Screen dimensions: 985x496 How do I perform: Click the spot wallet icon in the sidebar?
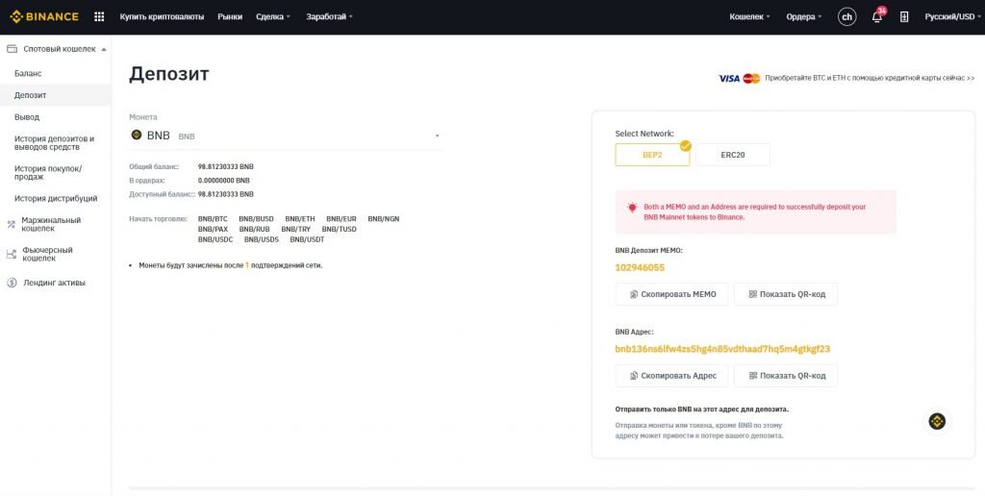12,49
